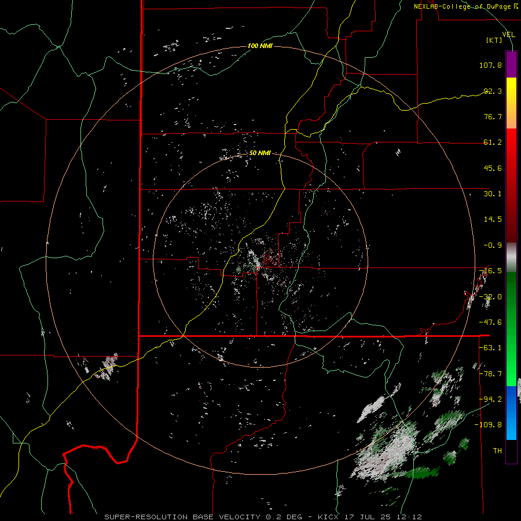Pick the yellow-orange segment of the velocity scale
The image size is (521, 521).
coord(511,103)
